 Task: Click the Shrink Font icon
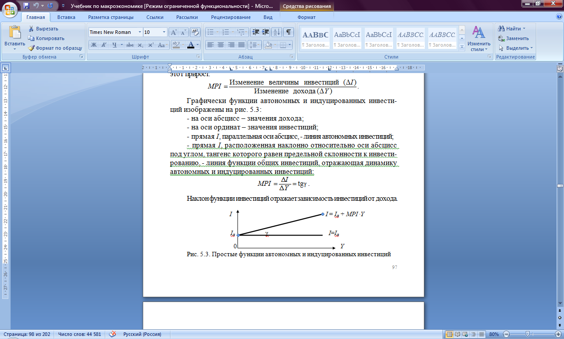point(183,32)
